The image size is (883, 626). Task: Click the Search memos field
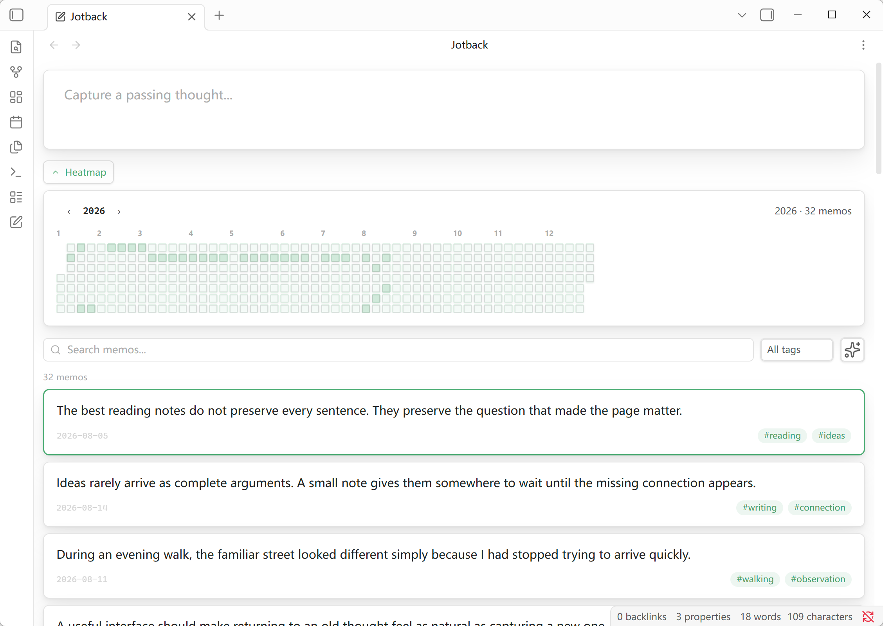pos(398,350)
